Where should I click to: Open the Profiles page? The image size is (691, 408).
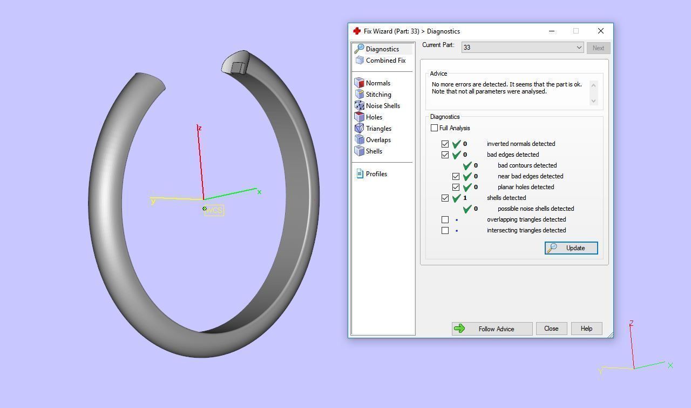coord(376,174)
